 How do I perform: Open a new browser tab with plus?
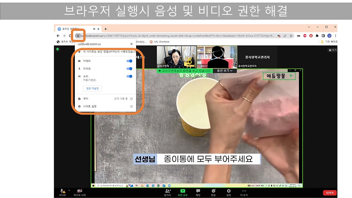pos(106,29)
